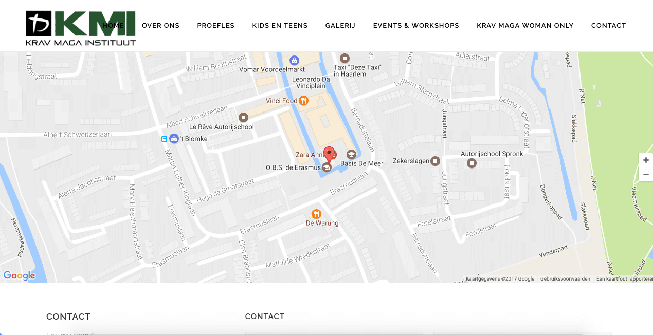Select the Vinci Food restaurant icon
Viewport: 653px width, 335px height.
(303, 101)
